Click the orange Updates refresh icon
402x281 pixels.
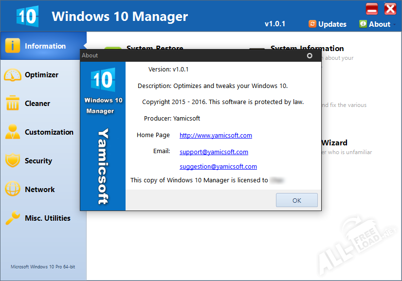point(312,24)
